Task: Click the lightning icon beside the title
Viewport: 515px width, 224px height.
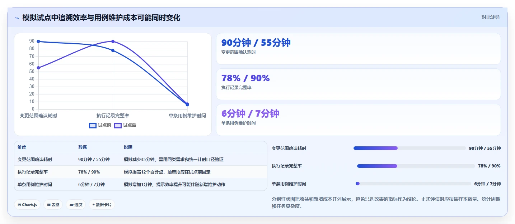Action: (17, 18)
